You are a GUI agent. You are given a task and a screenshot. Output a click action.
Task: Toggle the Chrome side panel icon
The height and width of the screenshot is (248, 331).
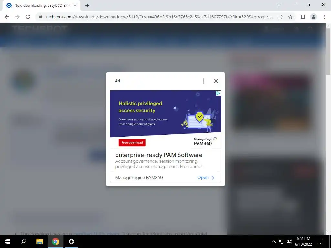303,17
